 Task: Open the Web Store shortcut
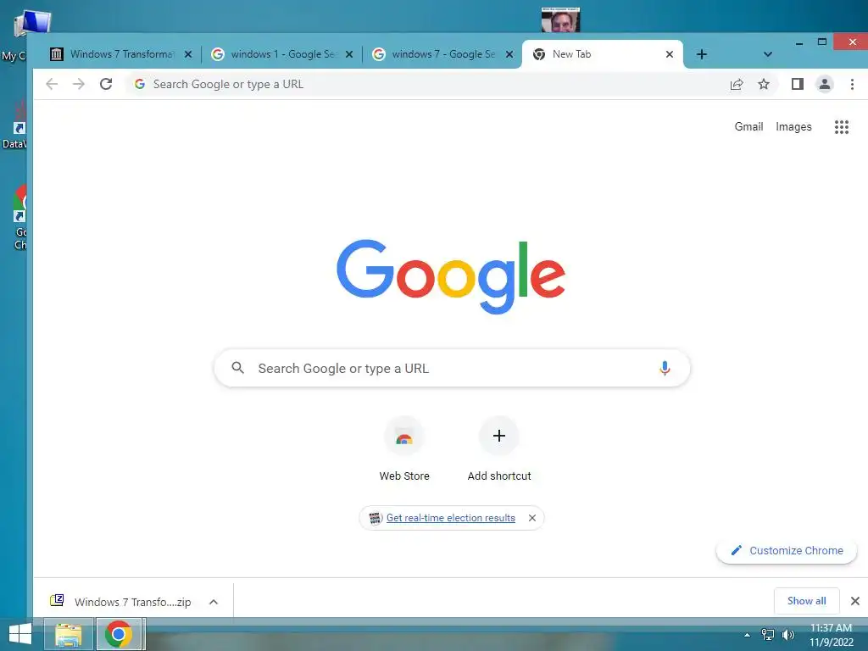404,449
